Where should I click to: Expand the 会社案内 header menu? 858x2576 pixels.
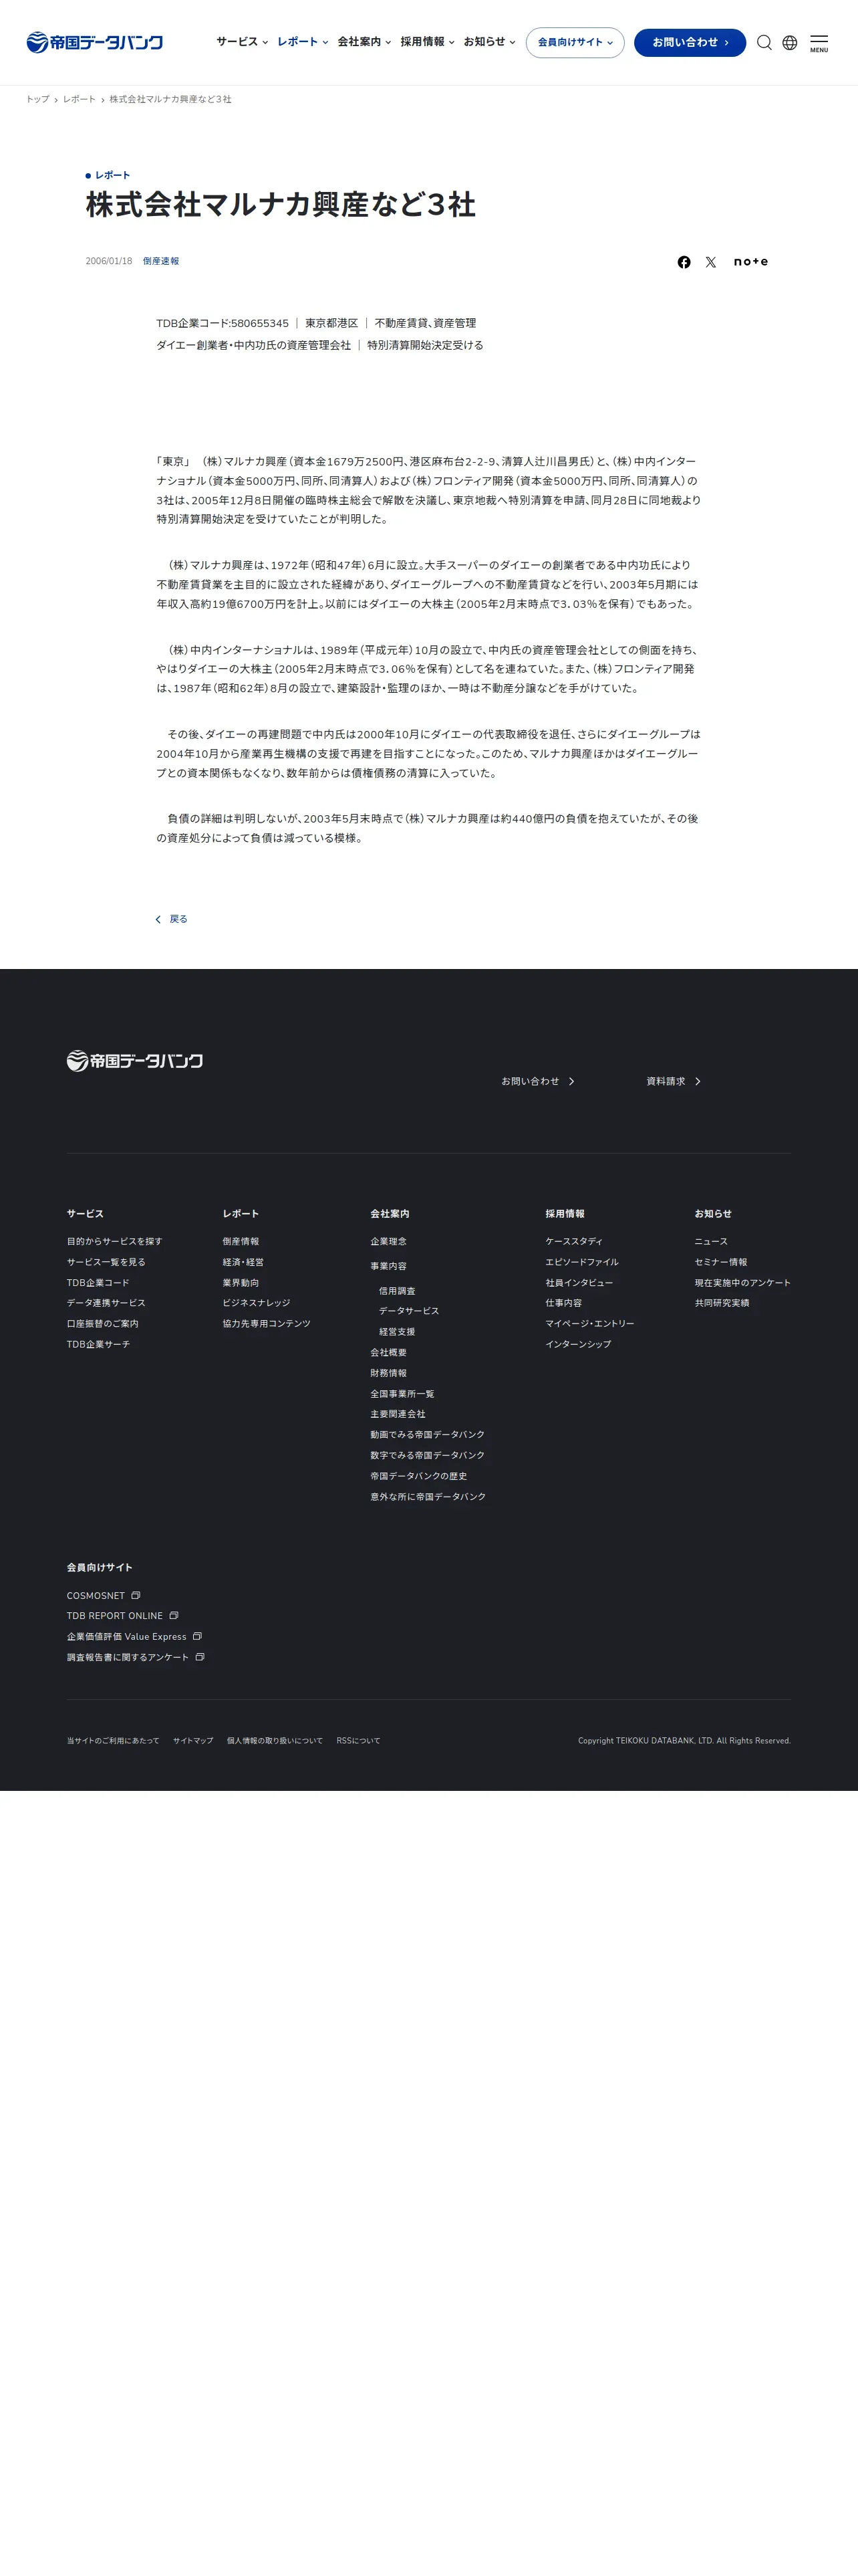(x=364, y=42)
